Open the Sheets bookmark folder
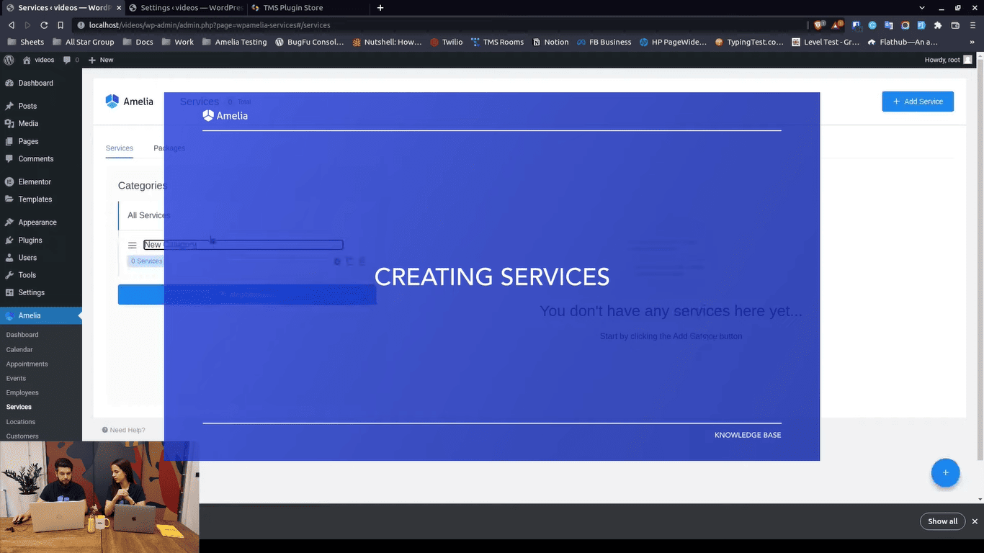The width and height of the screenshot is (984, 553). click(25, 42)
